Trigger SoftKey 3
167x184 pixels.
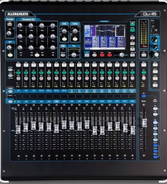[x=155, y=78]
